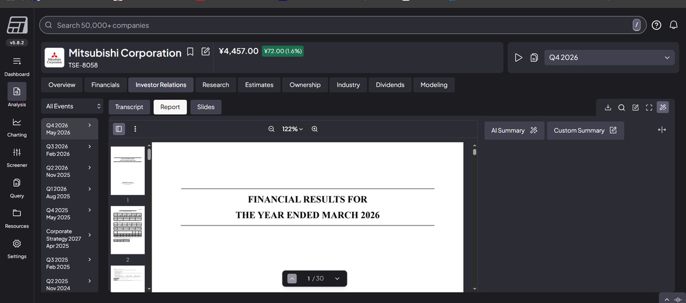Select the Investor Relations tab

[x=161, y=84]
